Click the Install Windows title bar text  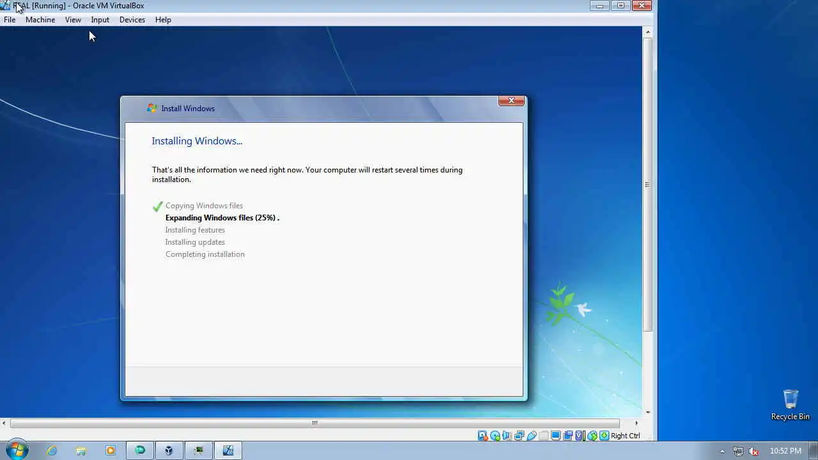click(188, 109)
